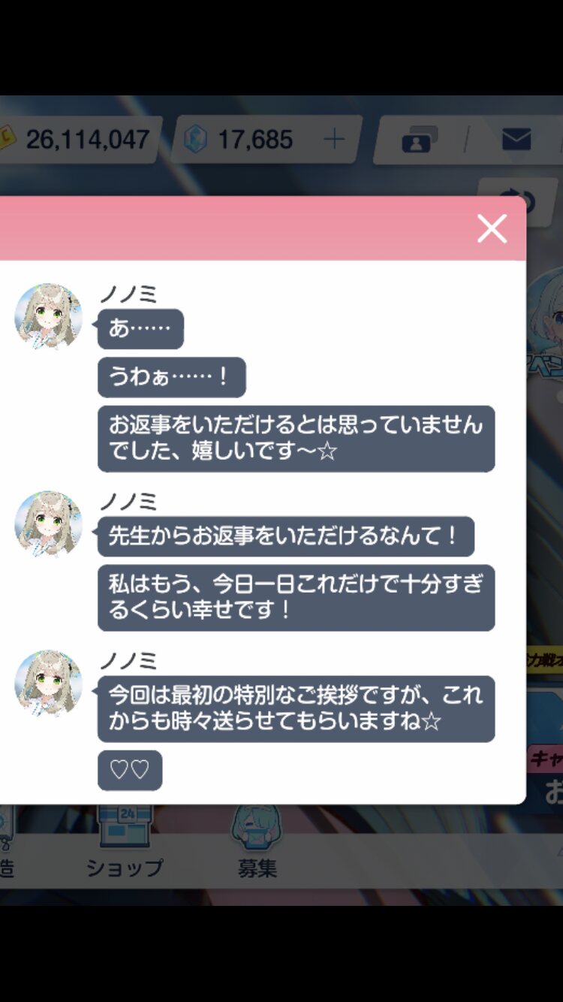This screenshot has height=1002, width=563.
Task: Close the Nonomi message popup
Action: click(492, 228)
